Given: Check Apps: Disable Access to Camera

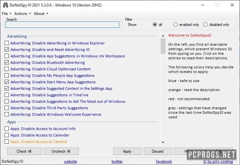Looking at the screenshot, I should click(6, 142).
